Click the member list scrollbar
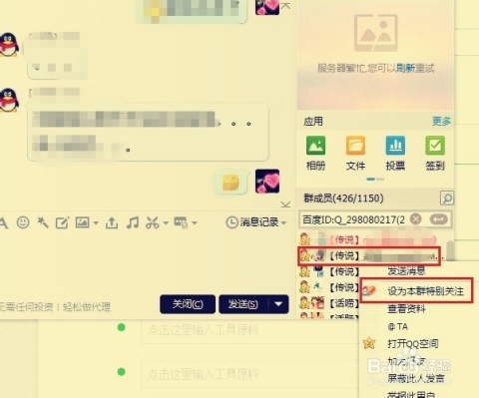 [450, 251]
